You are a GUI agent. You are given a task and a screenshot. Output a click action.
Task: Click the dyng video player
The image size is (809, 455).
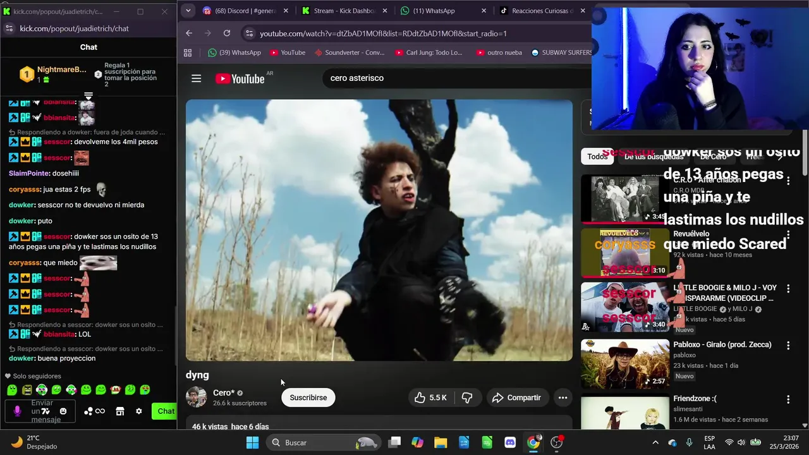tap(379, 230)
